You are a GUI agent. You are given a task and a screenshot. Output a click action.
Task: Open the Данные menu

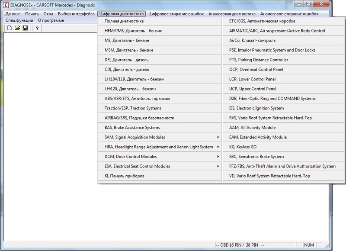click(13, 14)
